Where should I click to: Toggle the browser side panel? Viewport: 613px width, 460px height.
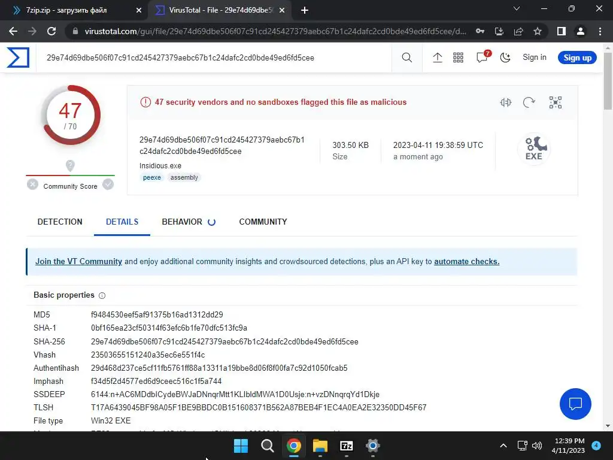(x=562, y=31)
